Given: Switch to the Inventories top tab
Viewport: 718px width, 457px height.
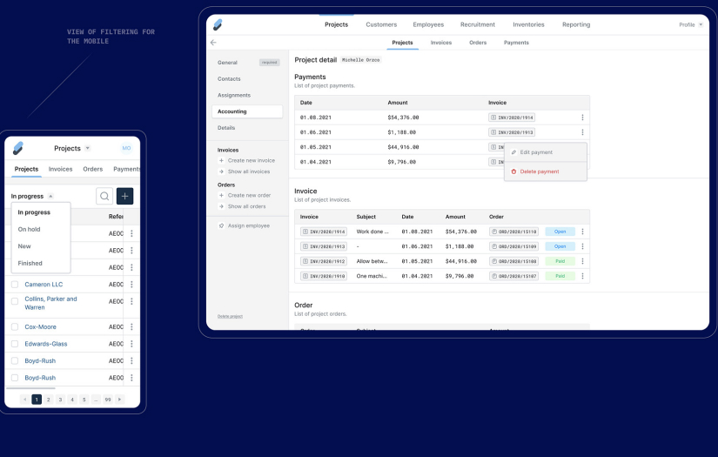Looking at the screenshot, I should [528, 24].
